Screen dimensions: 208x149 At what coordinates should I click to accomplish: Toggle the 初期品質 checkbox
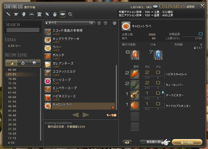(x=200, y=34)
